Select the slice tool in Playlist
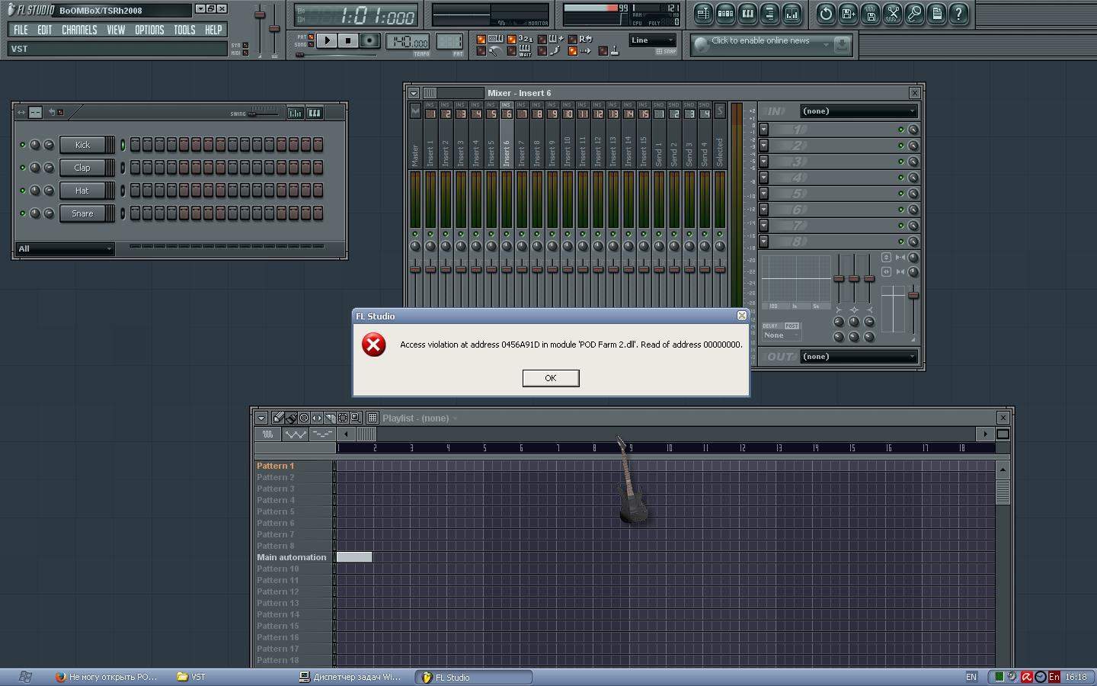1097x686 pixels. [329, 418]
